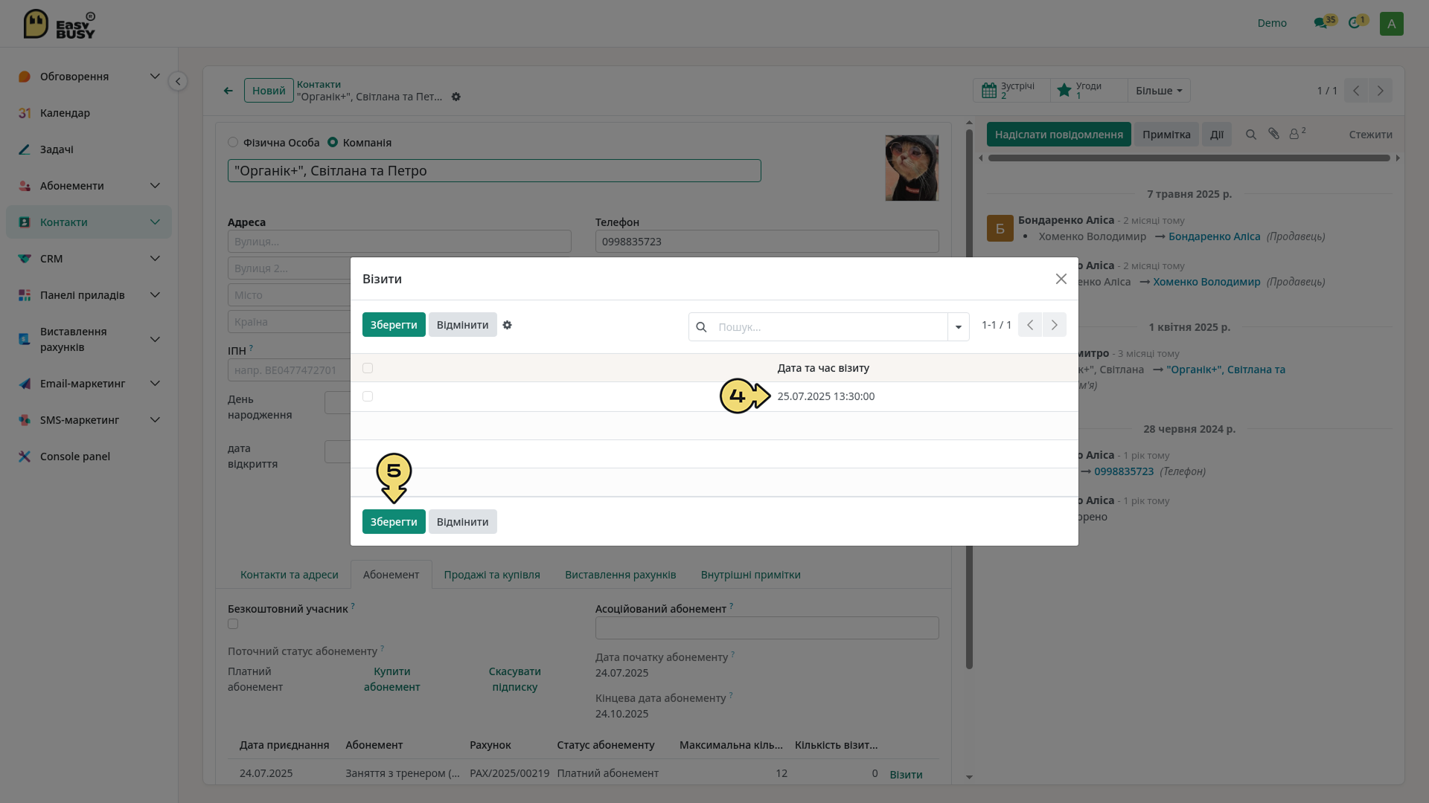Click the Скасувати підписку link
1429x803 pixels.
tap(515, 680)
